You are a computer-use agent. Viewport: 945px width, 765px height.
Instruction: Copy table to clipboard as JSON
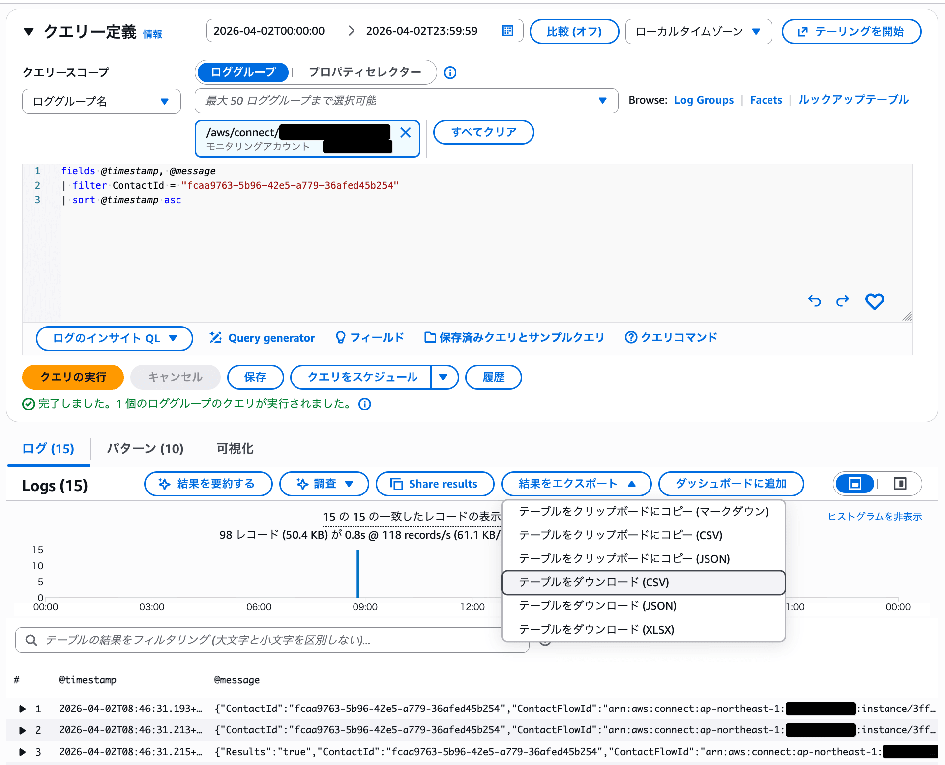[x=644, y=559]
